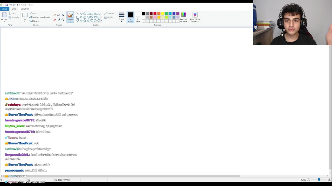
Task: Select the Fill with color bucket
Action: [59, 15]
